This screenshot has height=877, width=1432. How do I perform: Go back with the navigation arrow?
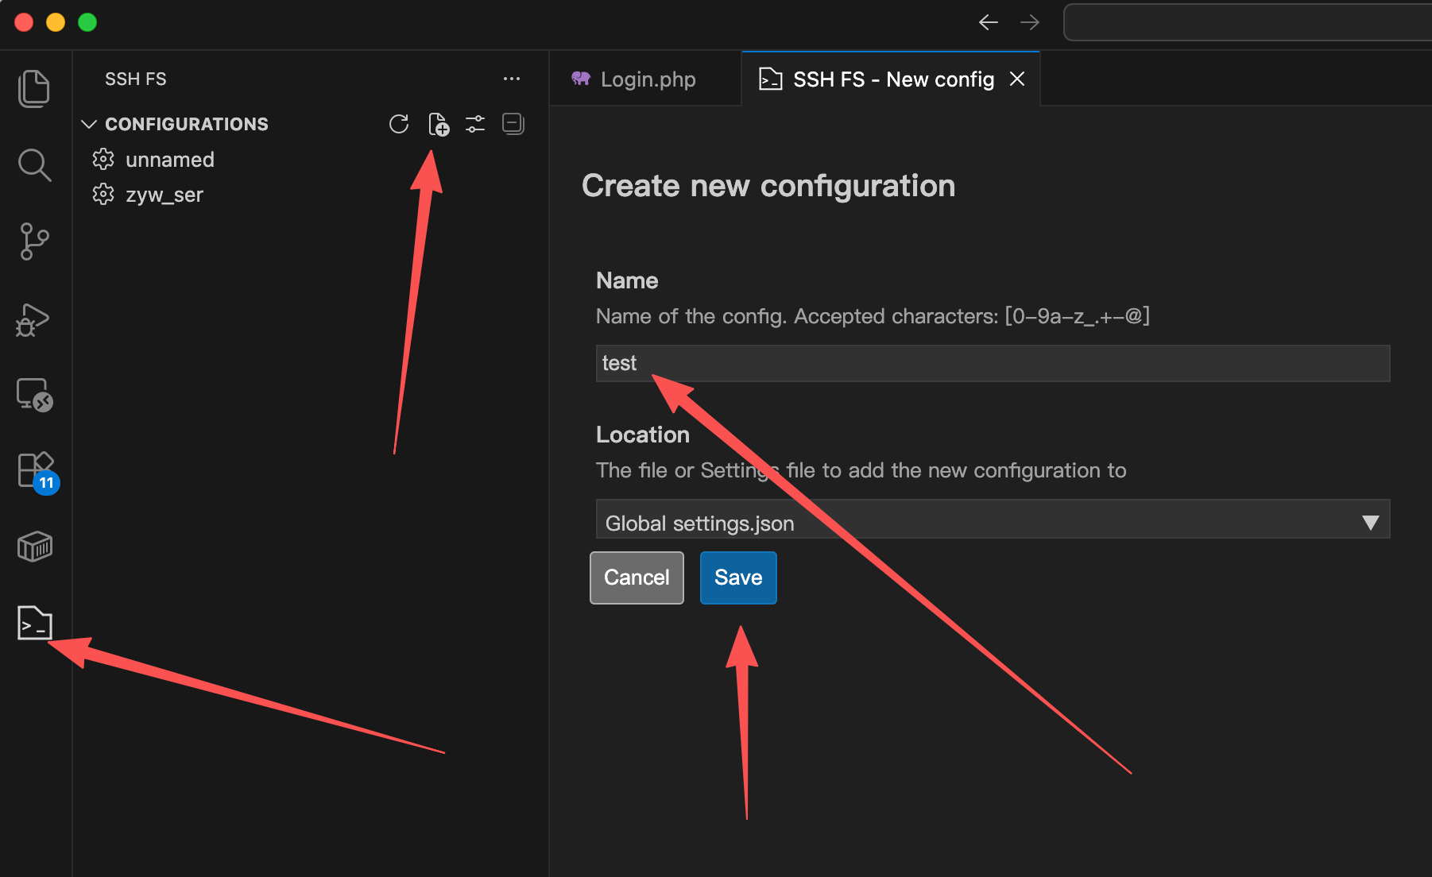click(988, 22)
